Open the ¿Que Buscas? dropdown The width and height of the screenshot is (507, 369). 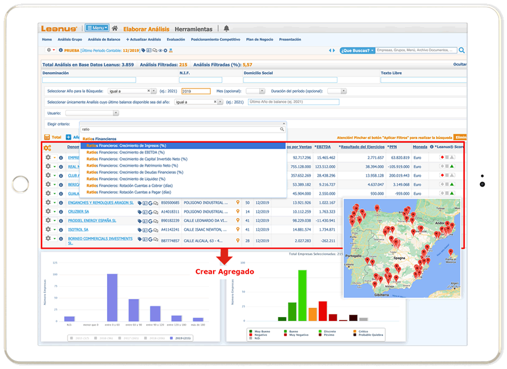357,51
